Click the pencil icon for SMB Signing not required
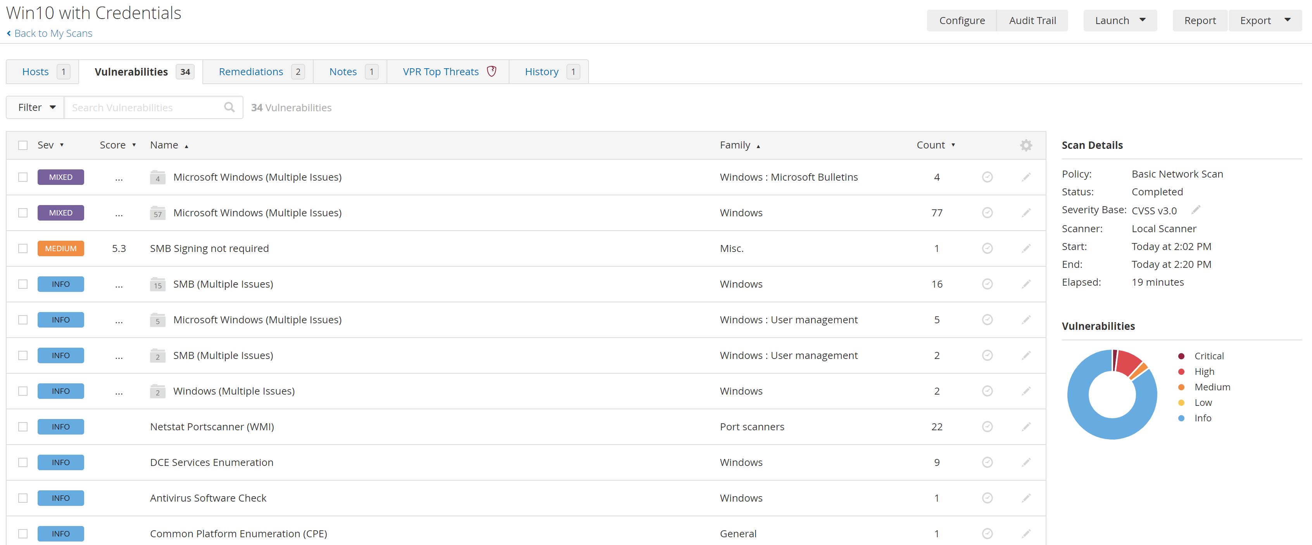1312x545 pixels. (x=1026, y=248)
